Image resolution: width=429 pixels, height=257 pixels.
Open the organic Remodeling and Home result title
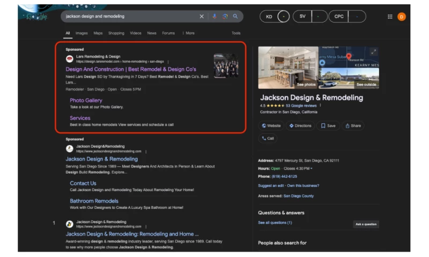click(x=132, y=234)
